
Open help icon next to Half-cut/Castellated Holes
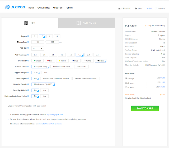[x=28, y=96]
